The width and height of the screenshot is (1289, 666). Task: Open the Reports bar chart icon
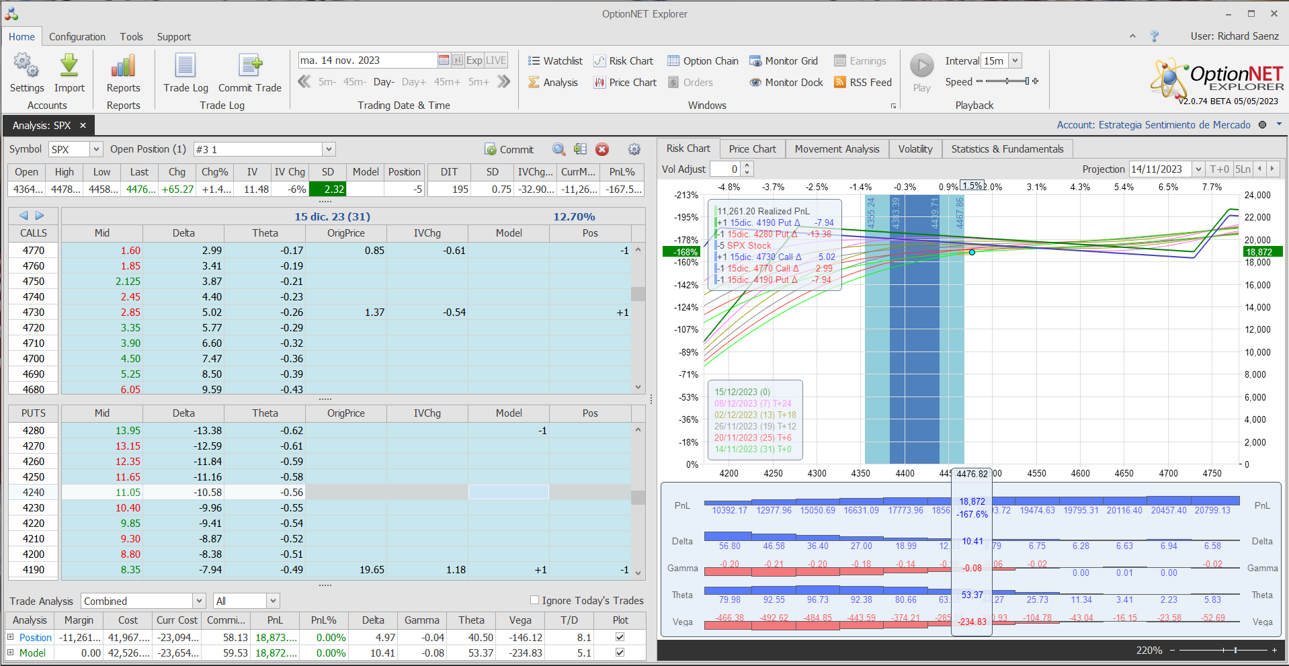(x=123, y=66)
